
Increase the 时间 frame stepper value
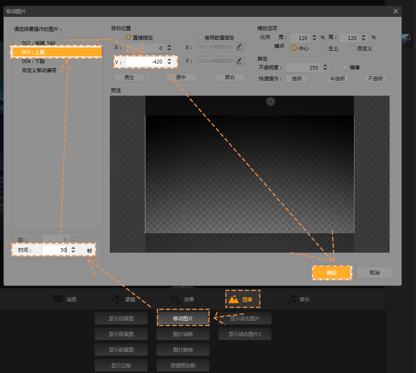pyautogui.click(x=73, y=248)
